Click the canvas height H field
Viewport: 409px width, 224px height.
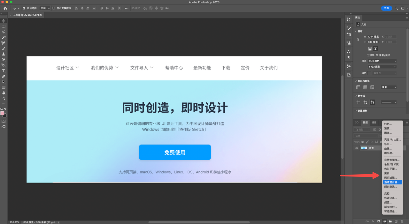click(373, 42)
